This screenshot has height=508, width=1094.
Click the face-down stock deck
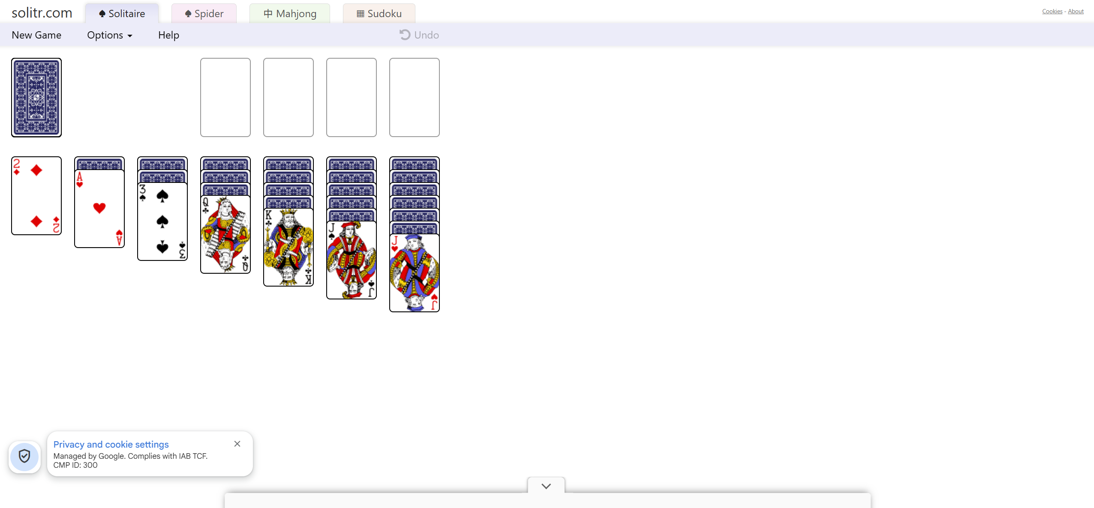[36, 97]
